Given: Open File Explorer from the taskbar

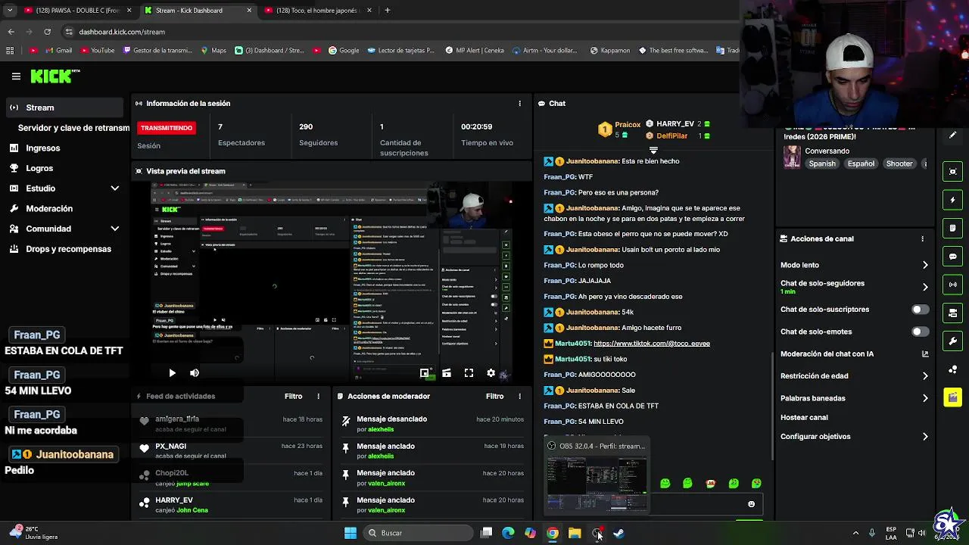Looking at the screenshot, I should point(575,534).
